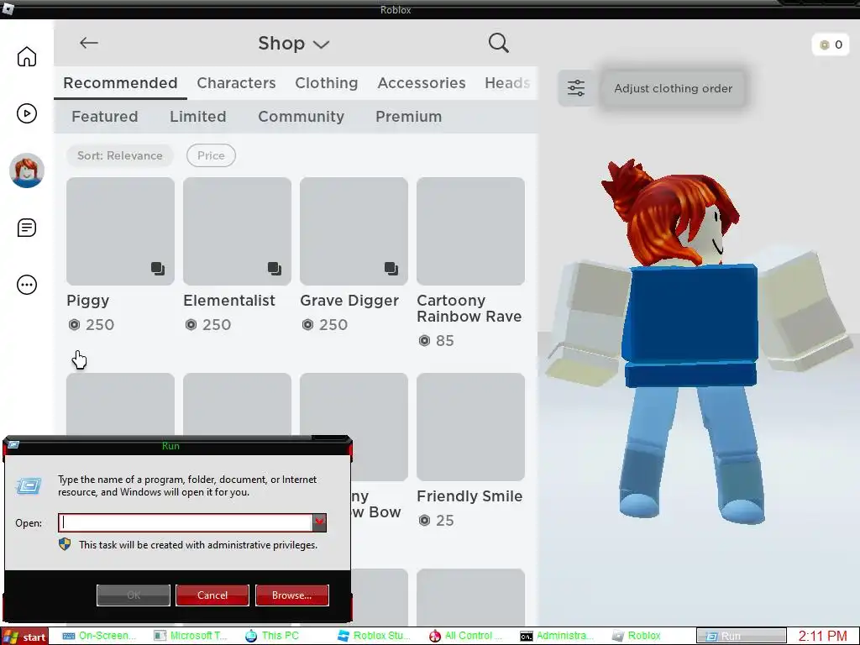Open the filter sliders icon

pyautogui.click(x=576, y=87)
